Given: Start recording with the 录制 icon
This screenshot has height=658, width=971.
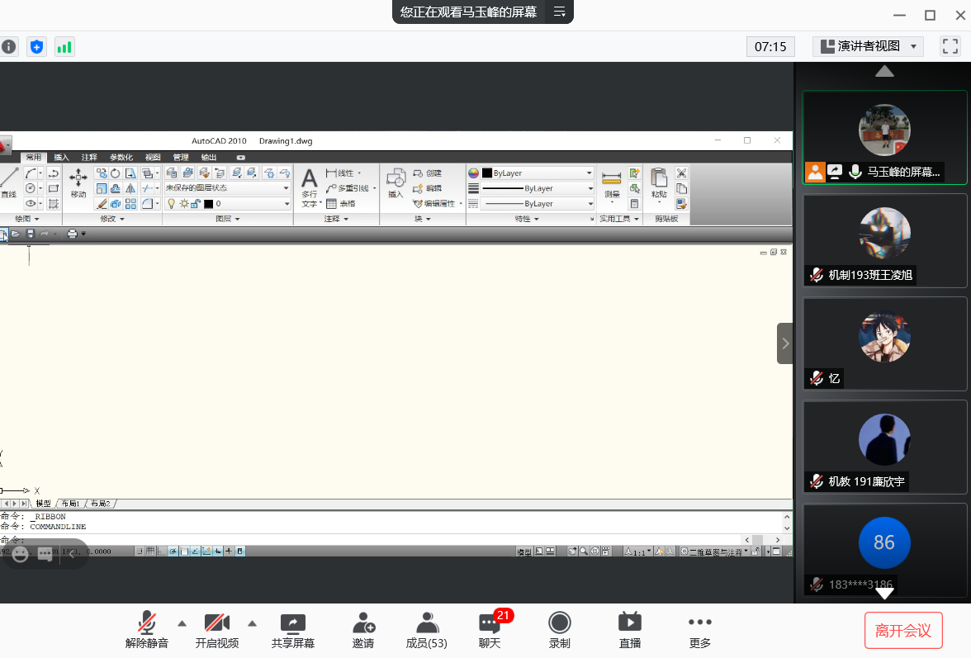Looking at the screenshot, I should point(560,631).
